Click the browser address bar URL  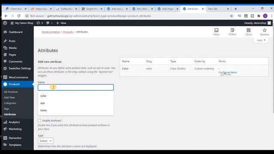pos(99,16)
